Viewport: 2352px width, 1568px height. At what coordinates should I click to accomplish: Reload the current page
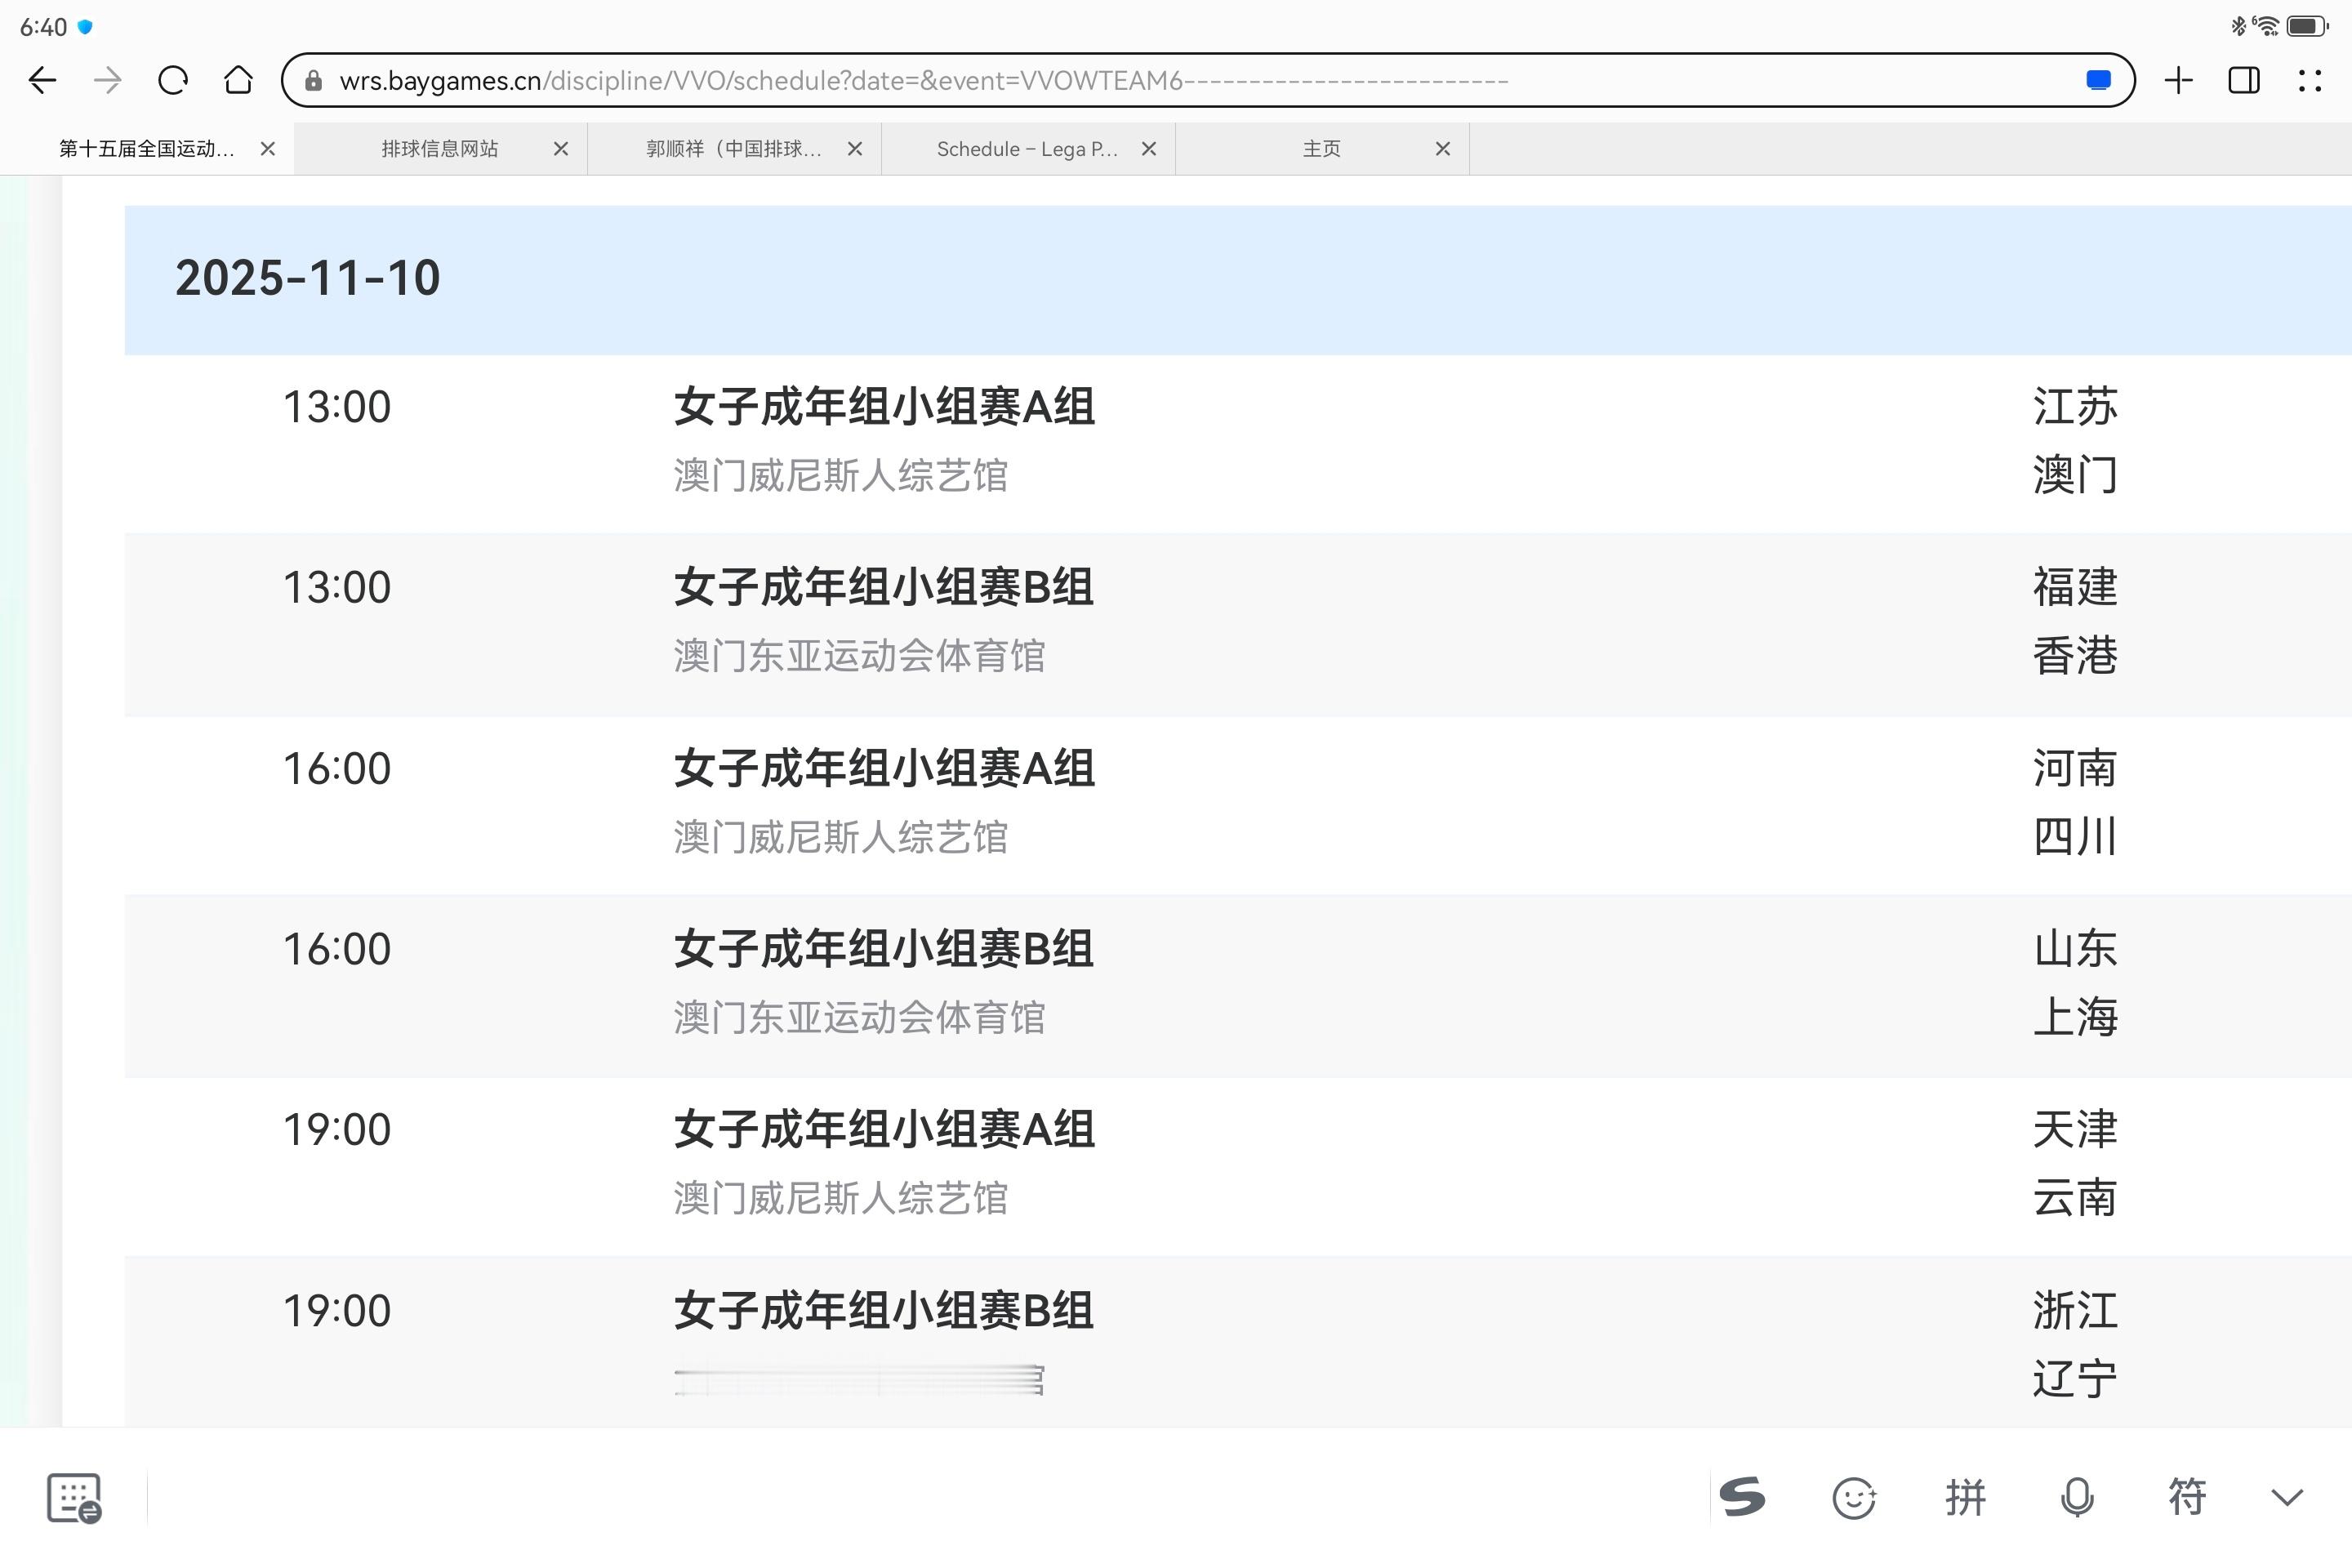tap(173, 80)
